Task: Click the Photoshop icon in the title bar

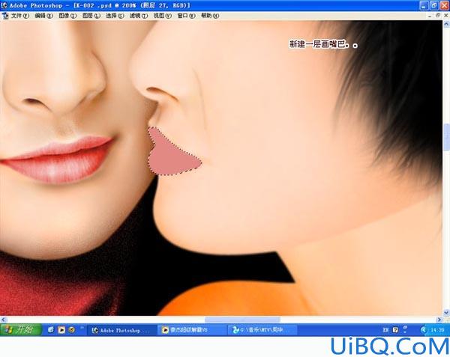Action: pyautogui.click(x=4, y=5)
